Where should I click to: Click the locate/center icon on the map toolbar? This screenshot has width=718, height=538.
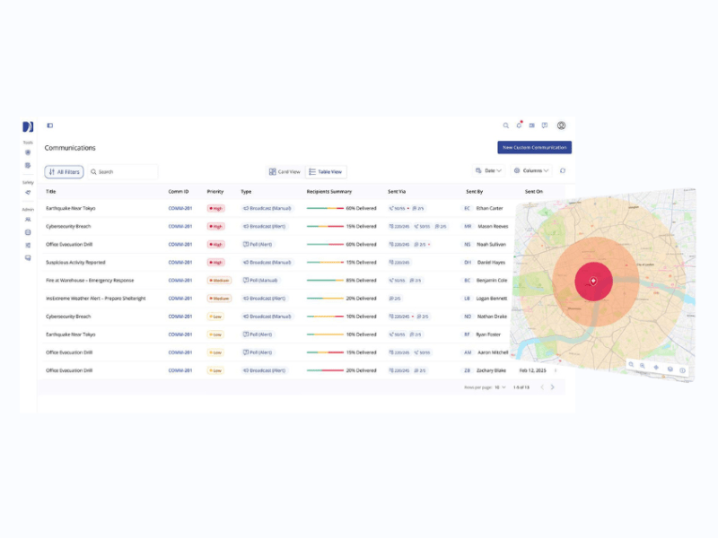pos(657,366)
